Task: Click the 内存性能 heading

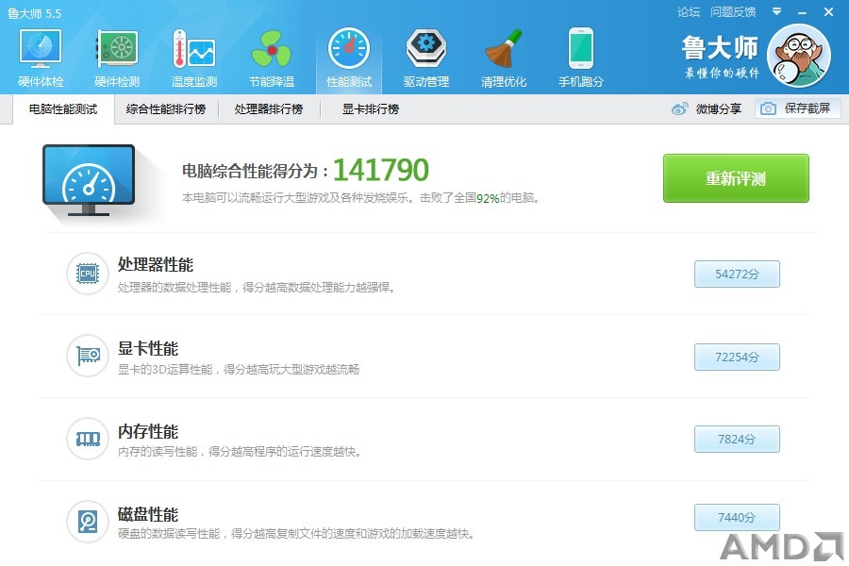Action: tap(148, 432)
